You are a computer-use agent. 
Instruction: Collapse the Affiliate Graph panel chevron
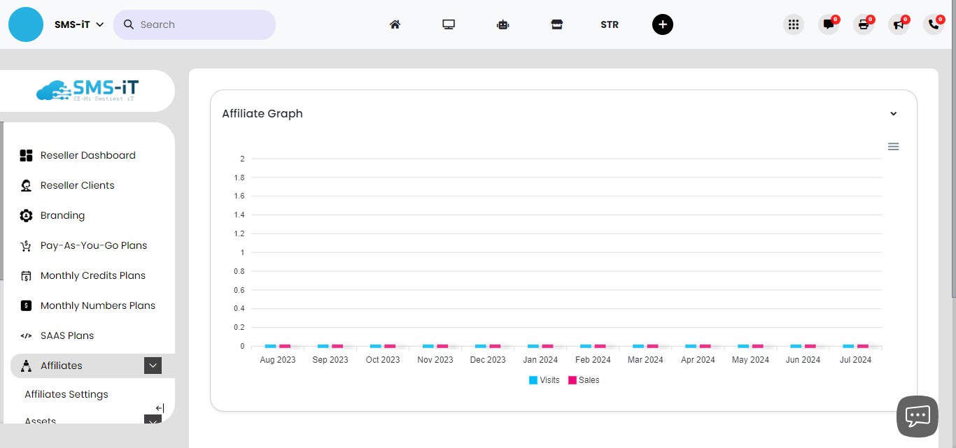893,114
